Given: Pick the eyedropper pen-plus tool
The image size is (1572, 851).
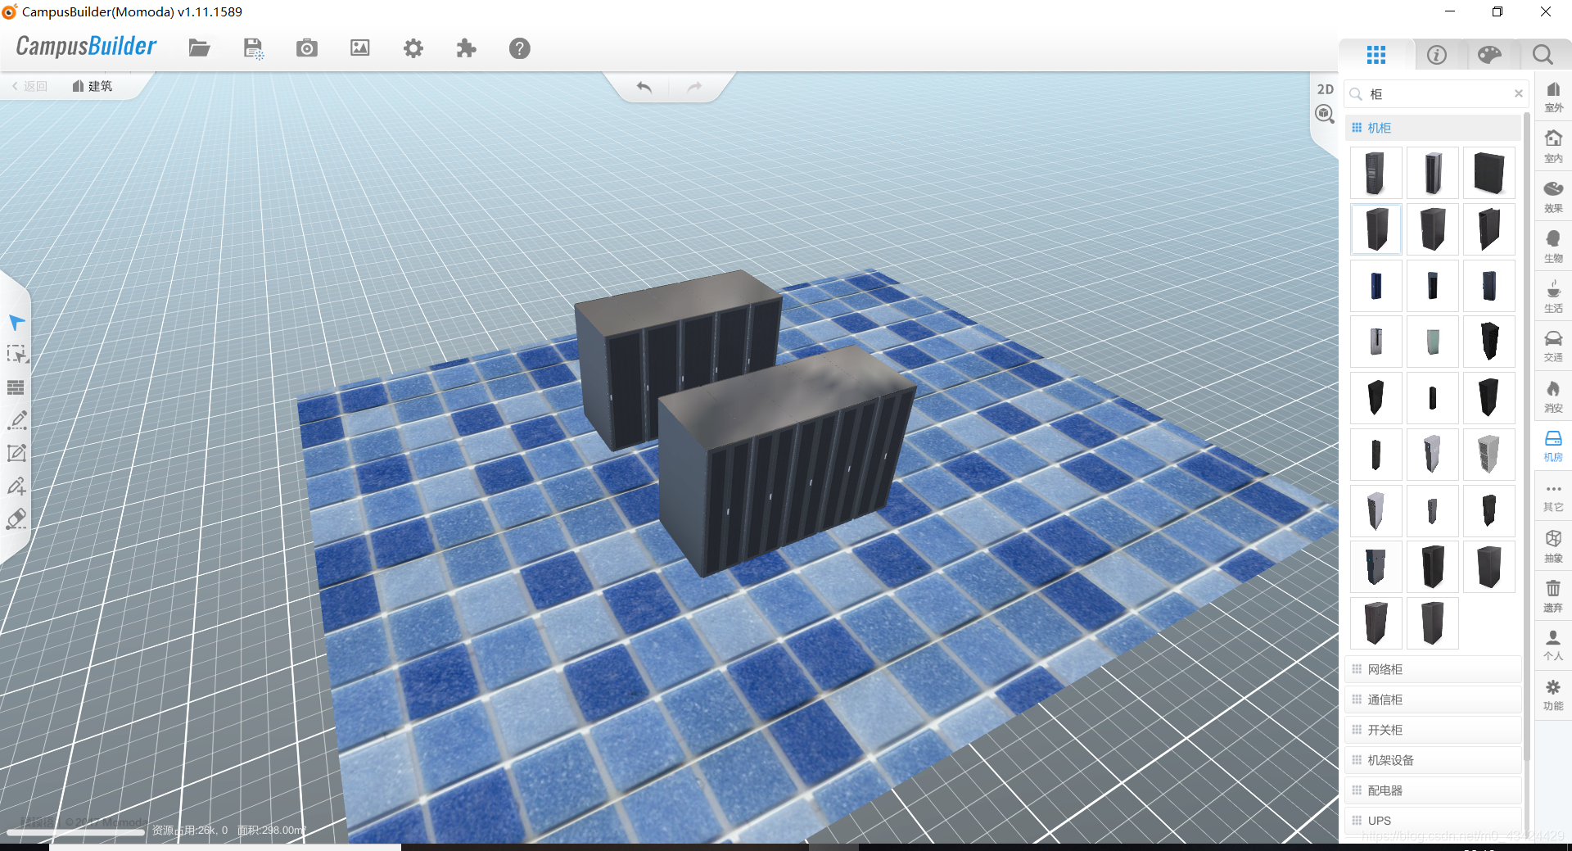Looking at the screenshot, I should click(x=16, y=486).
